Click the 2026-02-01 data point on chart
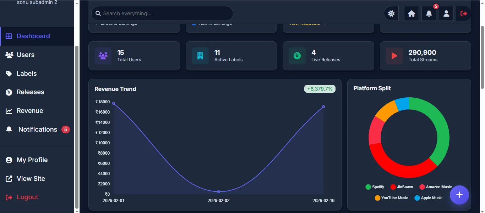The height and width of the screenshot is (213, 485). [114, 103]
